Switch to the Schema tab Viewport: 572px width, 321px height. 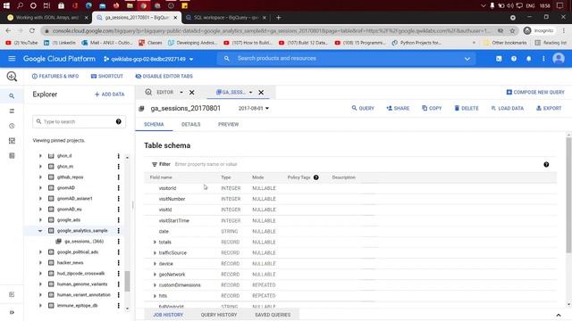(154, 125)
